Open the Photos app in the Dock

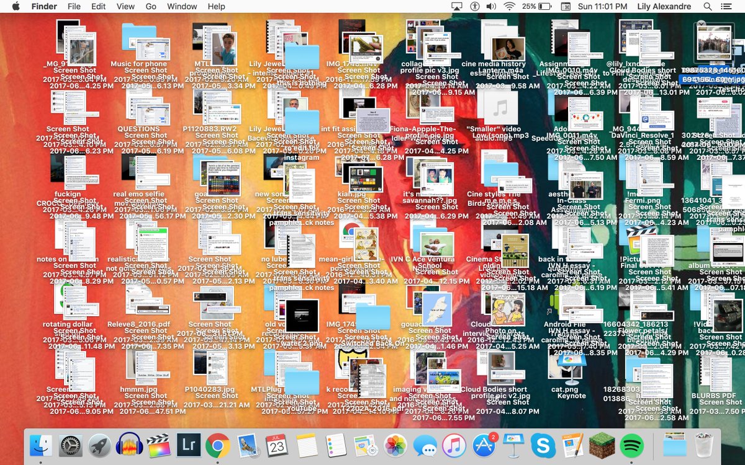[395, 445]
